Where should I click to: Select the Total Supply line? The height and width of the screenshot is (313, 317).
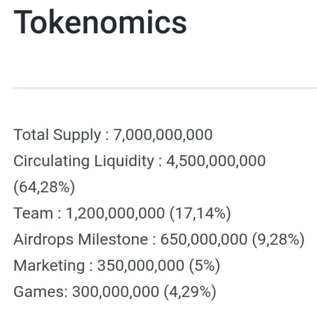pyautogui.click(x=113, y=135)
